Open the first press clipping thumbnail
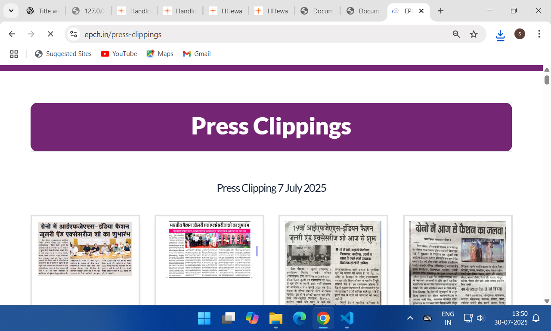551x331 pixels. pyautogui.click(x=85, y=249)
